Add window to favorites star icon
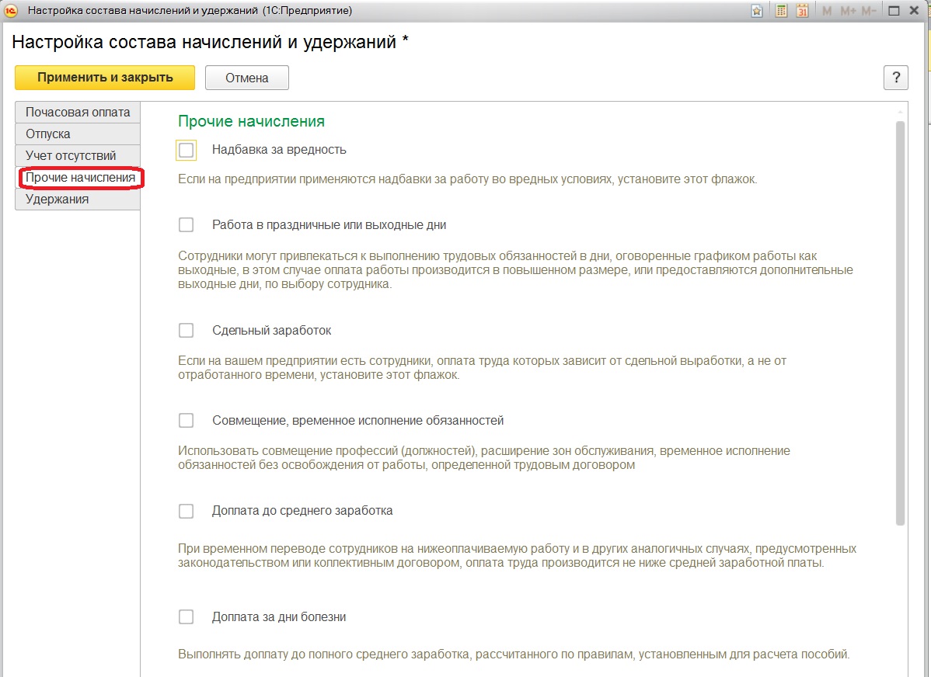931x677 pixels. click(756, 11)
